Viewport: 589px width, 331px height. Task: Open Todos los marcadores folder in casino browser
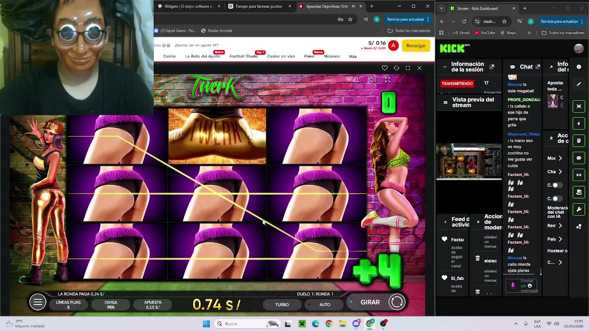pyautogui.click(x=409, y=31)
